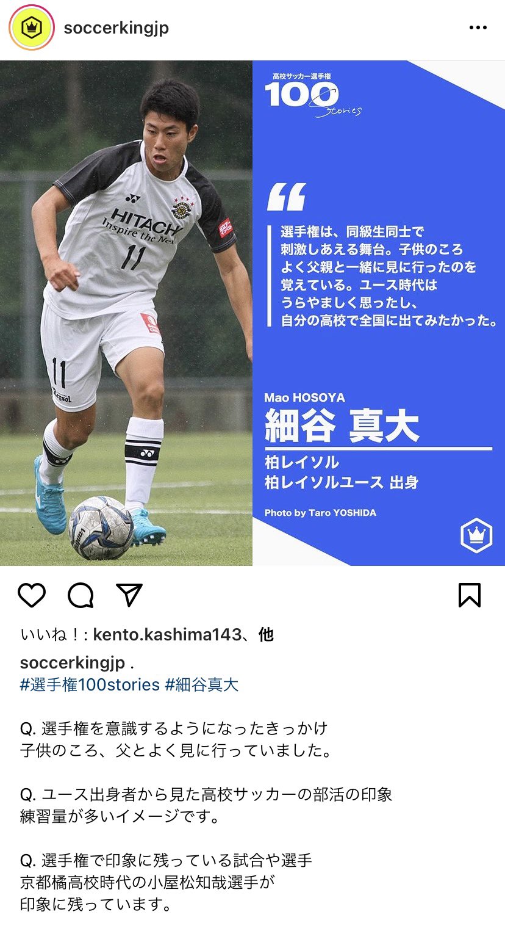Open soccerkingjp profile avatar with crown

tap(31, 28)
